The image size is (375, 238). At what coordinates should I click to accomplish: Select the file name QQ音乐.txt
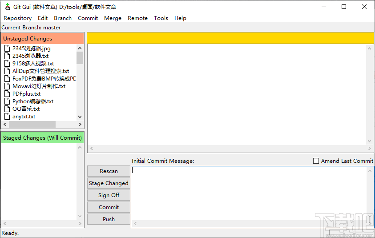pyautogui.click(x=26, y=109)
